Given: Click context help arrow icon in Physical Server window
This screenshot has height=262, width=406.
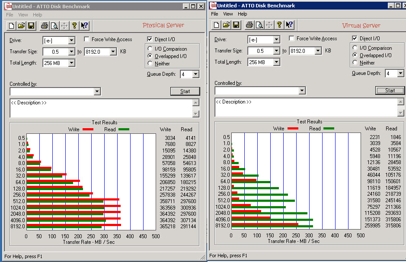Looking at the screenshot, I should tap(84, 26).
